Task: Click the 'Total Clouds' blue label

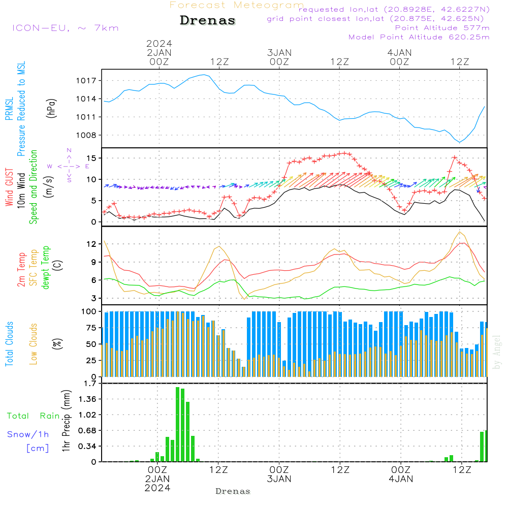Action: click(x=9, y=344)
